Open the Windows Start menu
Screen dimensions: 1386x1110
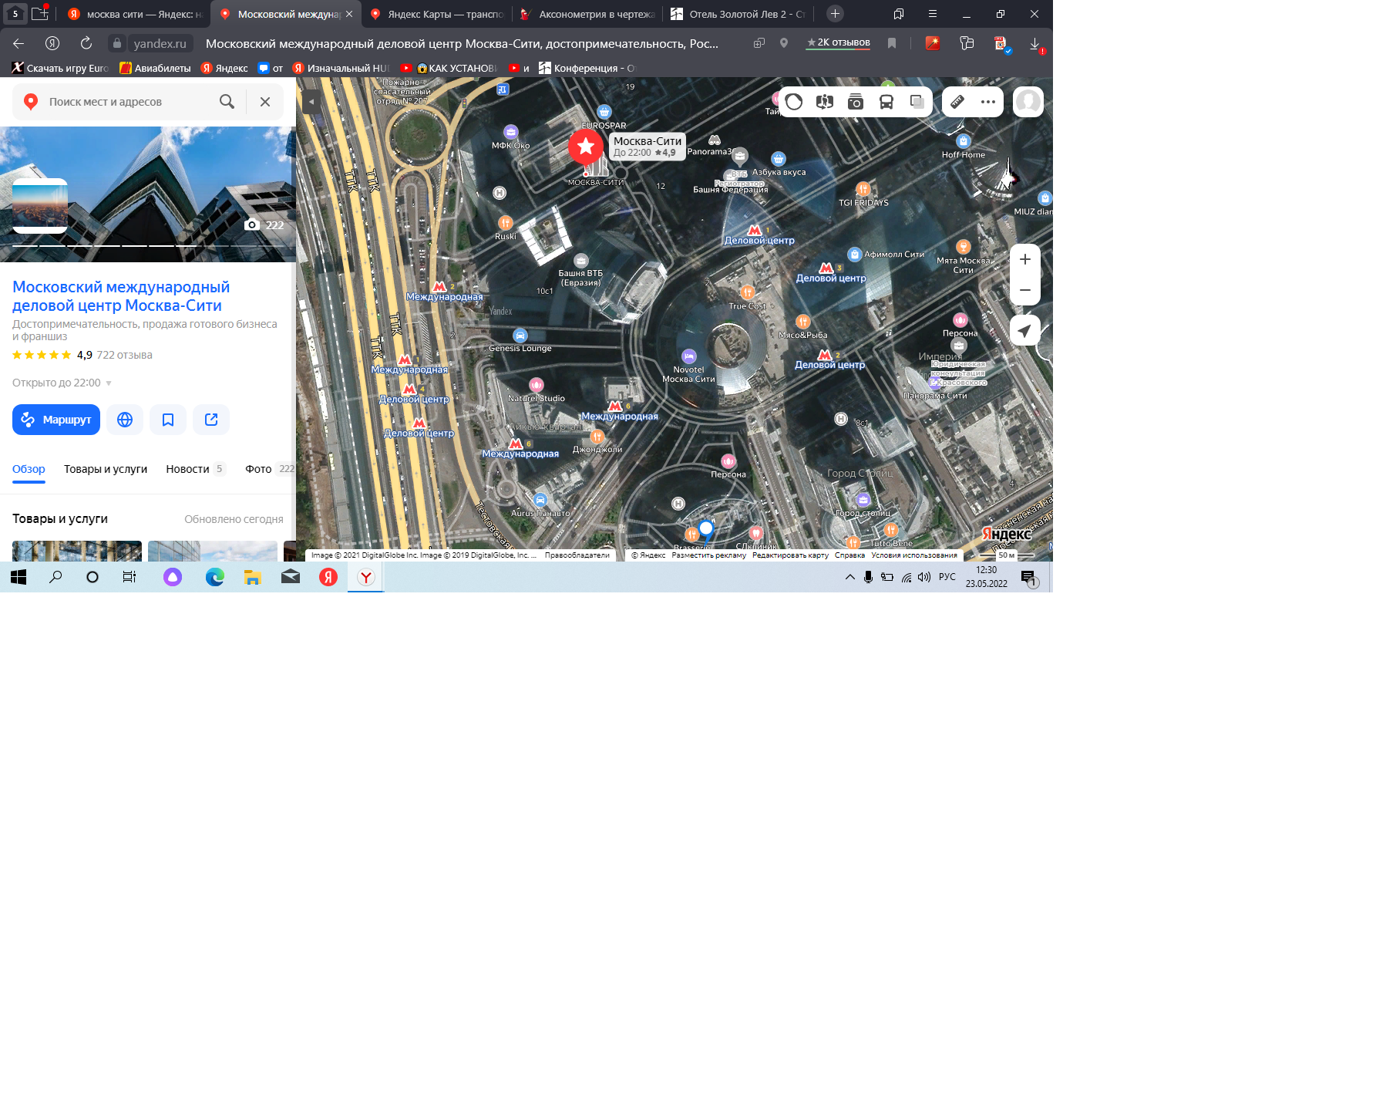pyautogui.click(x=19, y=577)
